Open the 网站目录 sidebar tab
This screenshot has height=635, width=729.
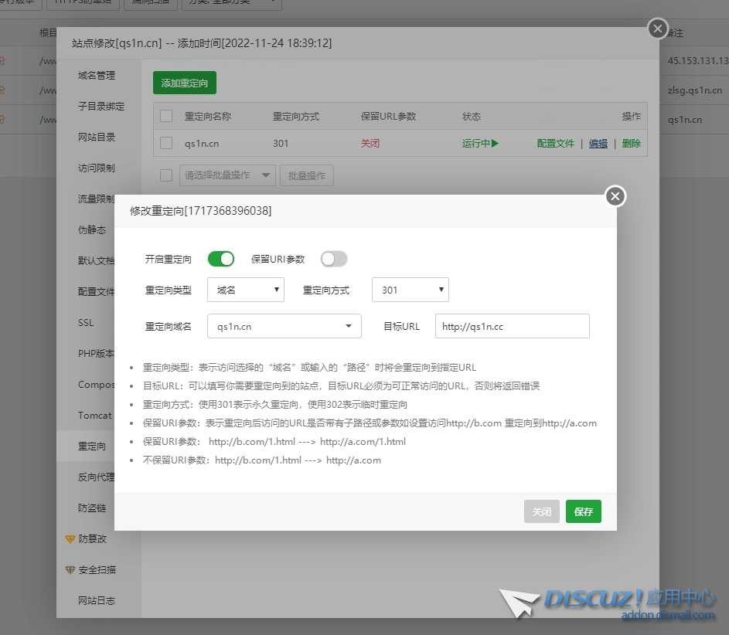tap(97, 138)
